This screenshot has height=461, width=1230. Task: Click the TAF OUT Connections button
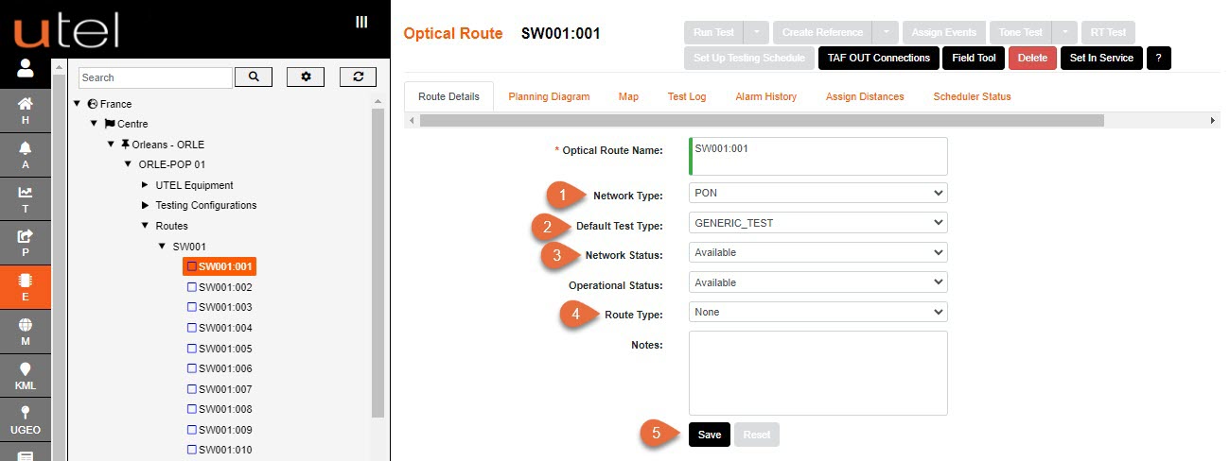tap(879, 58)
